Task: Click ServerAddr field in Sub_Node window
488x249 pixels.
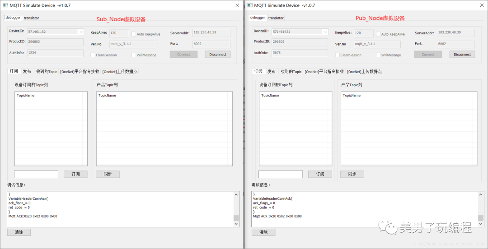Action: point(211,33)
